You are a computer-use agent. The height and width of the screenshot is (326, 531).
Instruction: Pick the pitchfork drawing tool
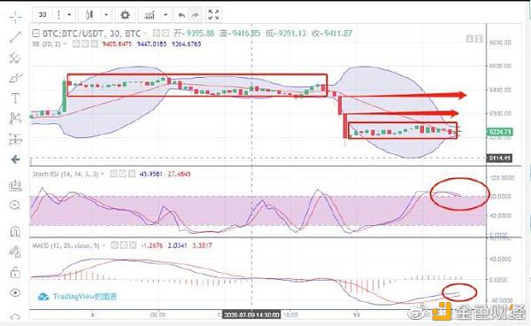(x=15, y=58)
